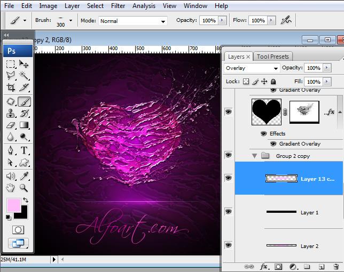Image resolution: width=344 pixels, height=272 pixels.
Task: Hide Layer 1 visibility eye
Action: 228,212
